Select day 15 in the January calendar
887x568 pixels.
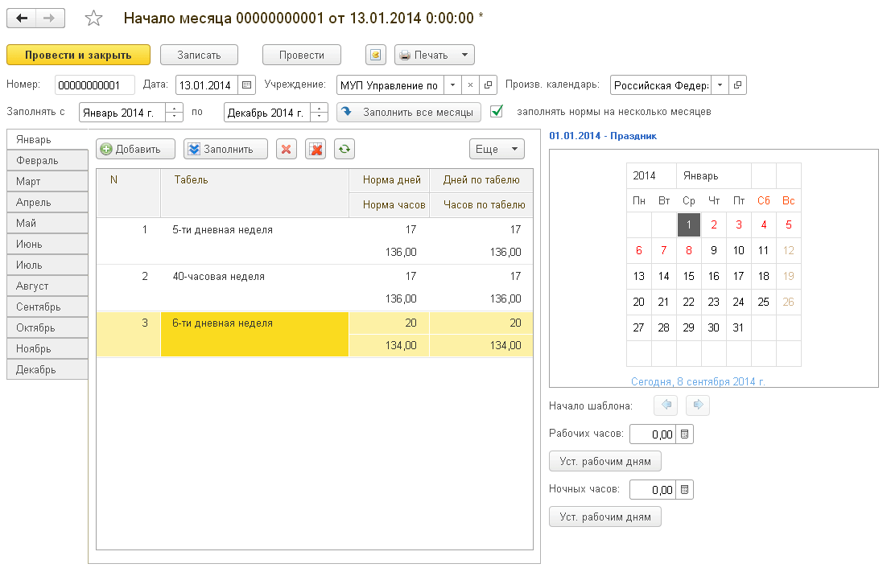688,277
